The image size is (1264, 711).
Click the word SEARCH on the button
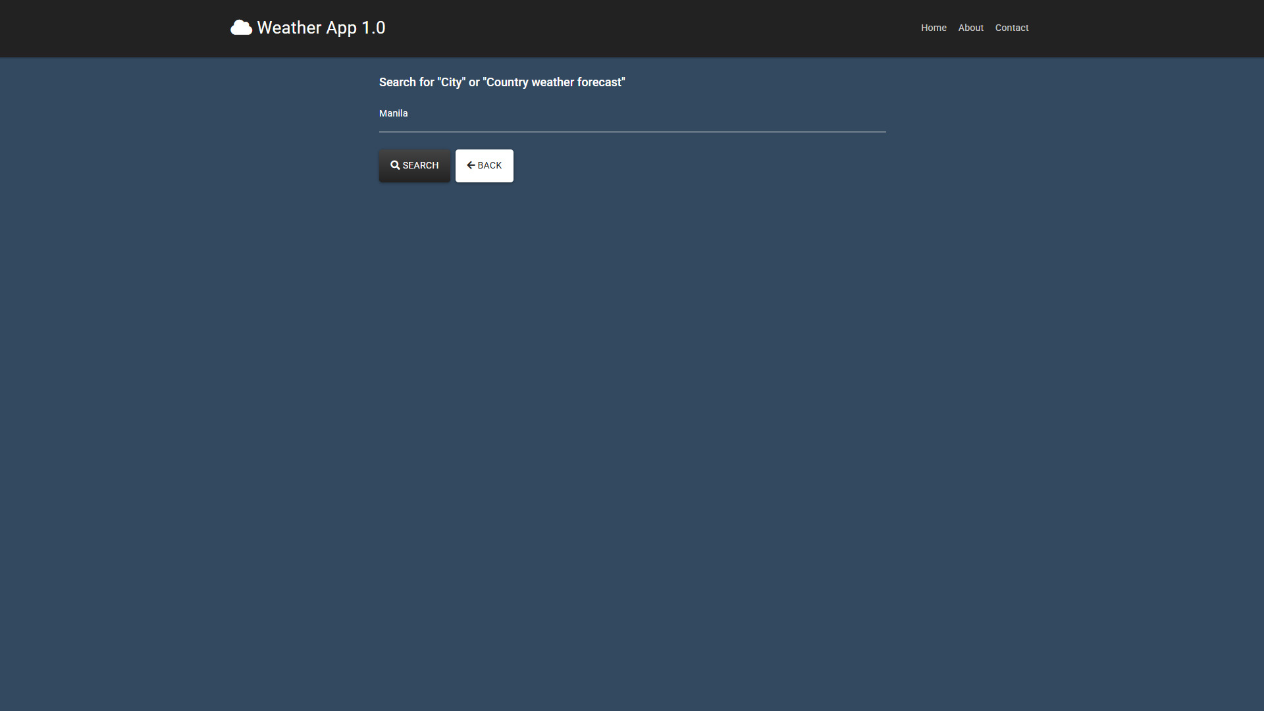coord(420,165)
